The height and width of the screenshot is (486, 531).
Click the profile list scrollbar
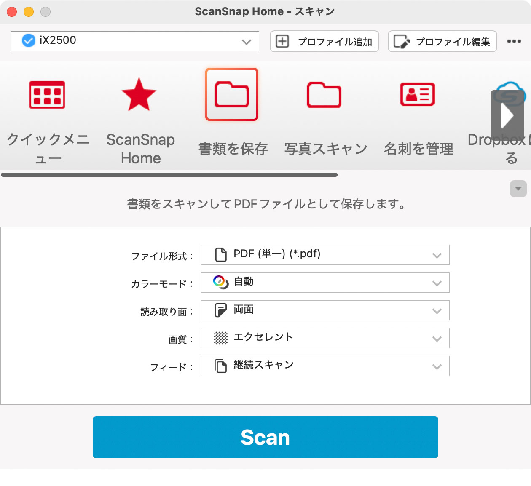click(169, 174)
